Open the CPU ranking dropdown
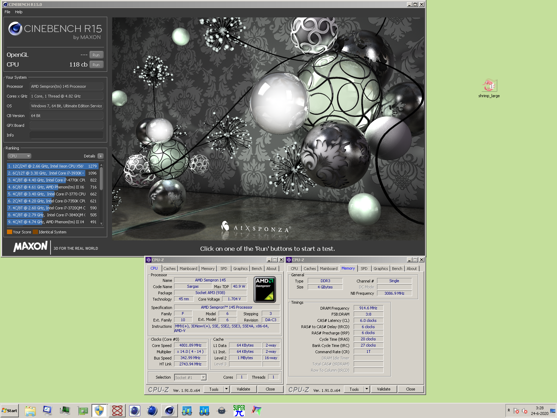The width and height of the screenshot is (557, 418). pos(19,156)
